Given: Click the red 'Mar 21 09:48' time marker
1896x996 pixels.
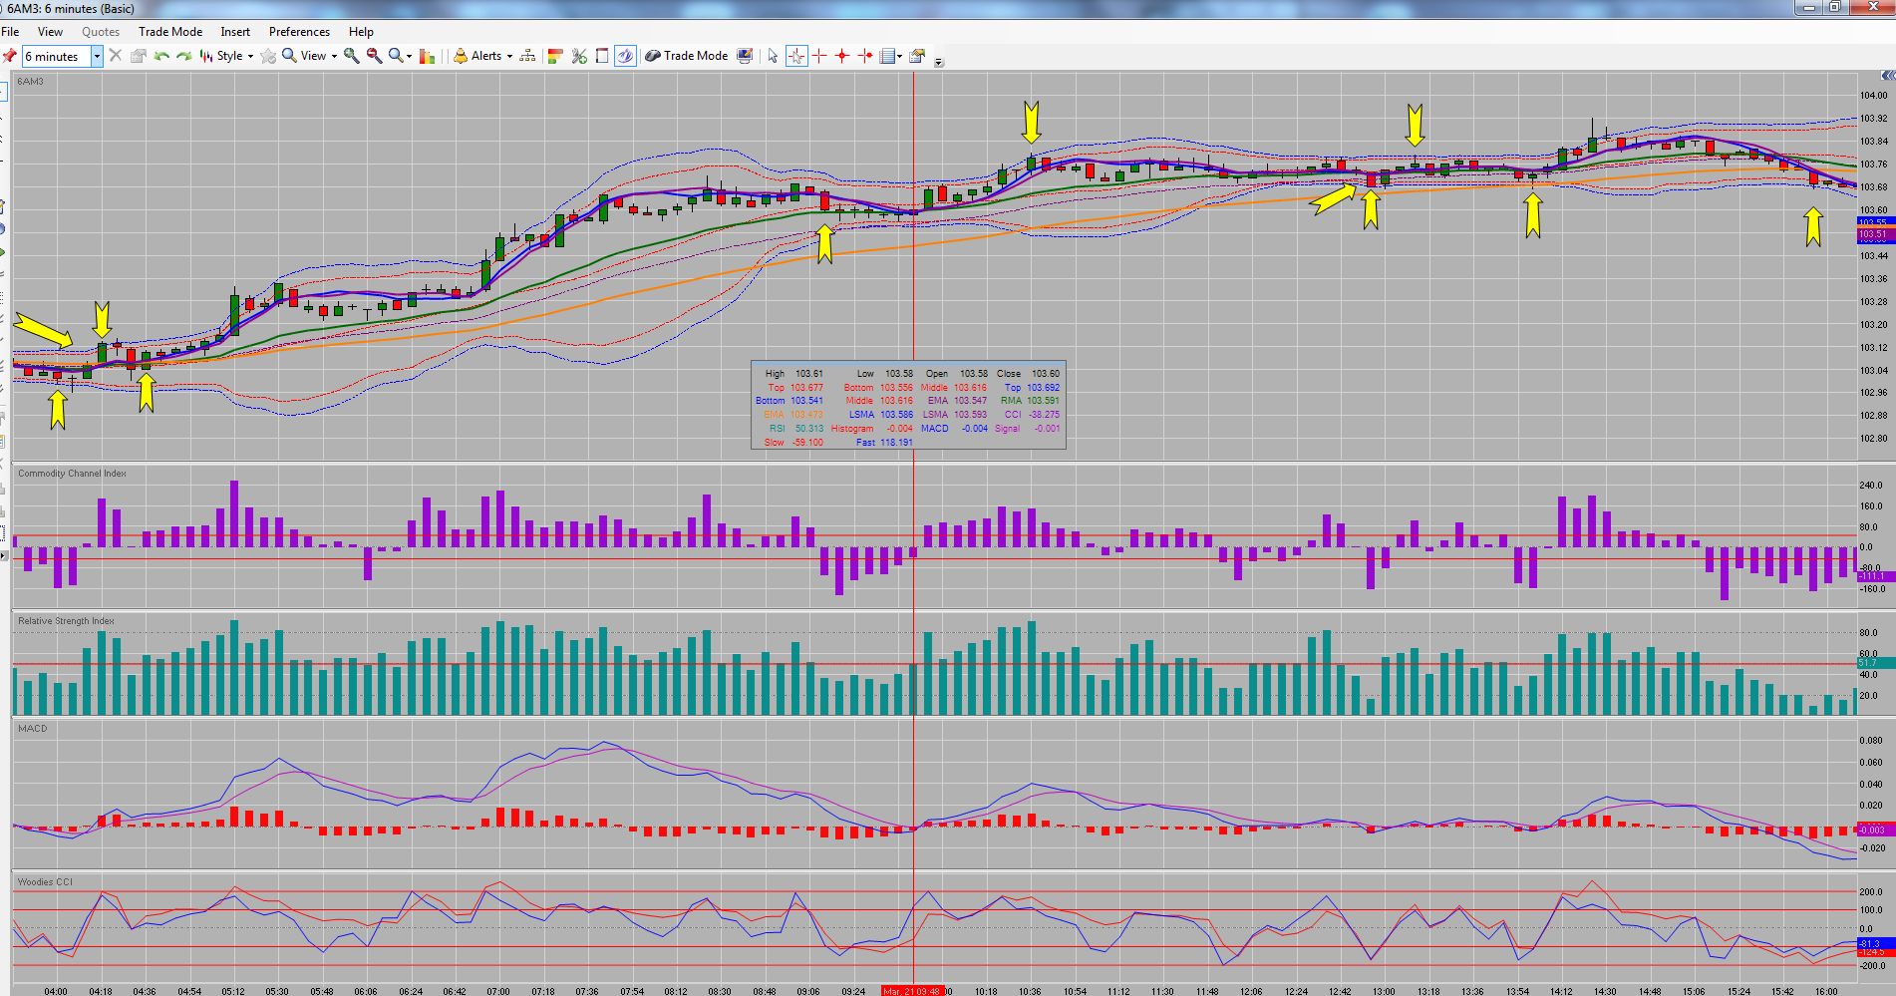Looking at the screenshot, I should (x=911, y=991).
